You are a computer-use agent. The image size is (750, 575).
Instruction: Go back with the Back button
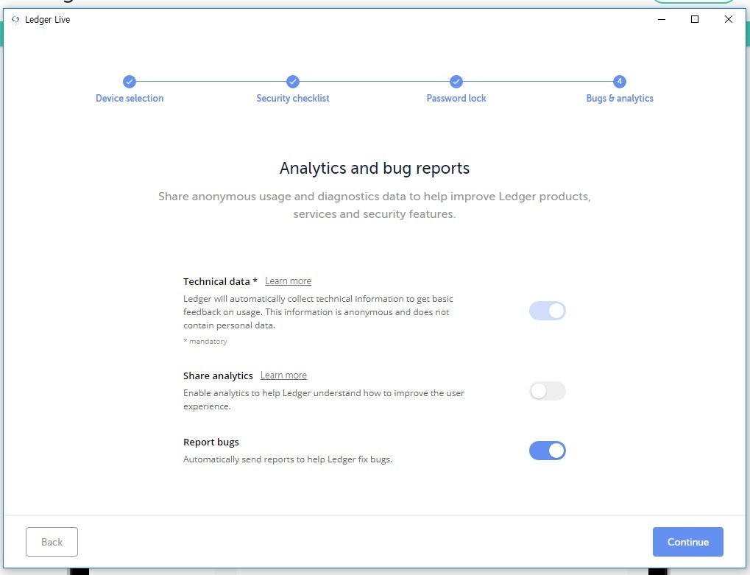click(x=52, y=542)
